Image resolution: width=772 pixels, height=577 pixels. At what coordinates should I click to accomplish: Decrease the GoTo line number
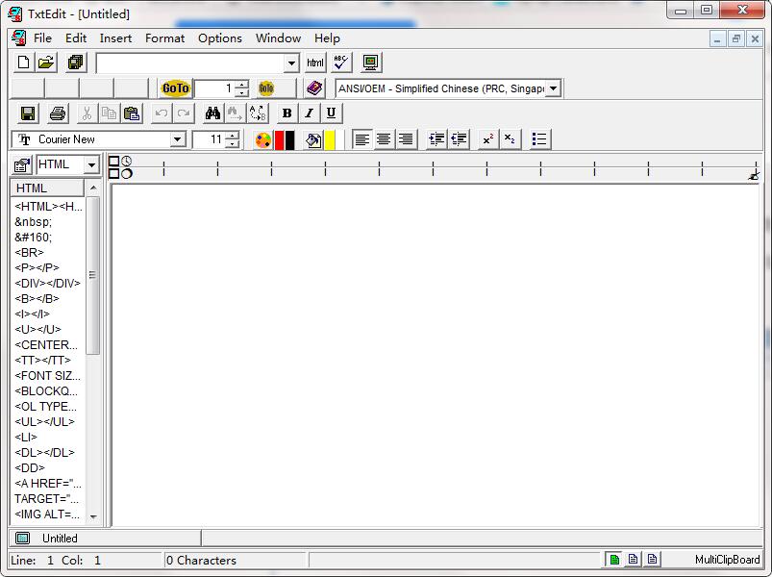241,93
